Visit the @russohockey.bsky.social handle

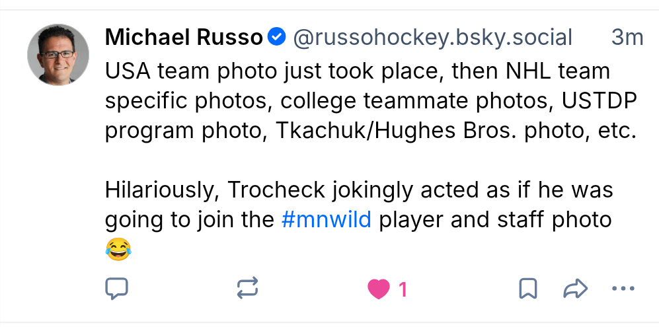pos(432,38)
